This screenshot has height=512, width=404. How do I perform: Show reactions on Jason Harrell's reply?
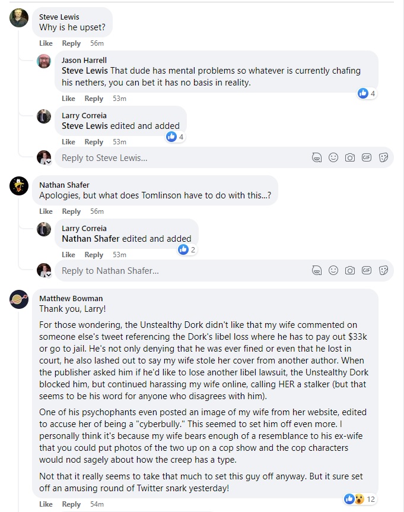367,93
